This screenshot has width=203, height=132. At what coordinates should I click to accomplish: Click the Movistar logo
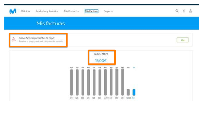13,11
